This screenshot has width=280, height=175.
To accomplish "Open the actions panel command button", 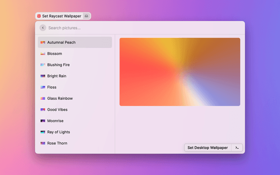I will (x=237, y=147).
